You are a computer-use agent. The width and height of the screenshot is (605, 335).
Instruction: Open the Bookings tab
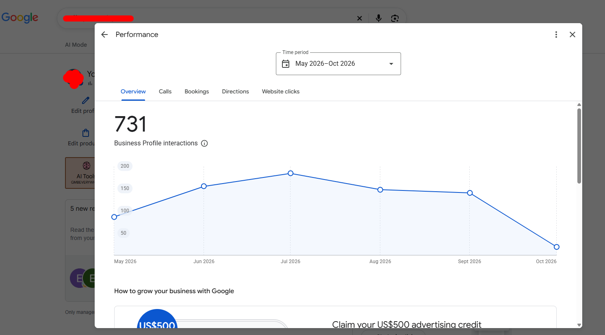tap(197, 92)
